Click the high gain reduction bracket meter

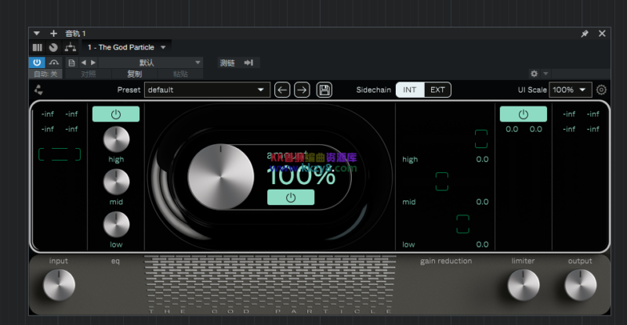pyautogui.click(x=481, y=139)
